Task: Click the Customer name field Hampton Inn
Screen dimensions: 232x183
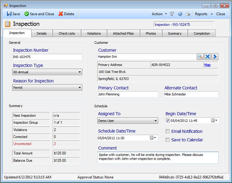Action: click(147, 56)
